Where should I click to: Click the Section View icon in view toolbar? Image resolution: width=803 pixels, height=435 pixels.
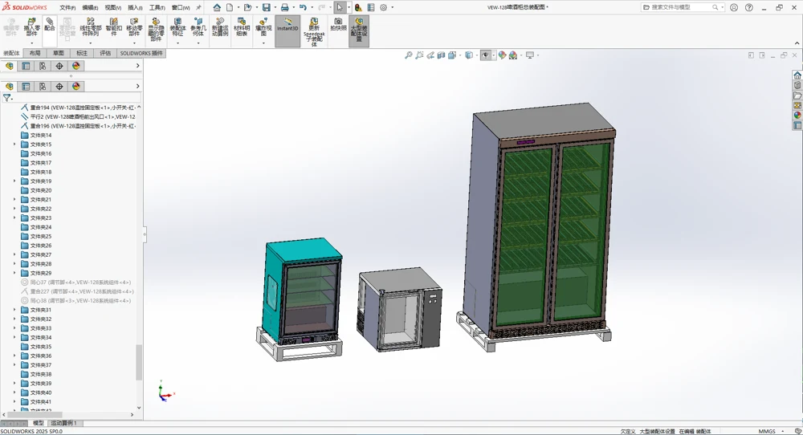441,55
